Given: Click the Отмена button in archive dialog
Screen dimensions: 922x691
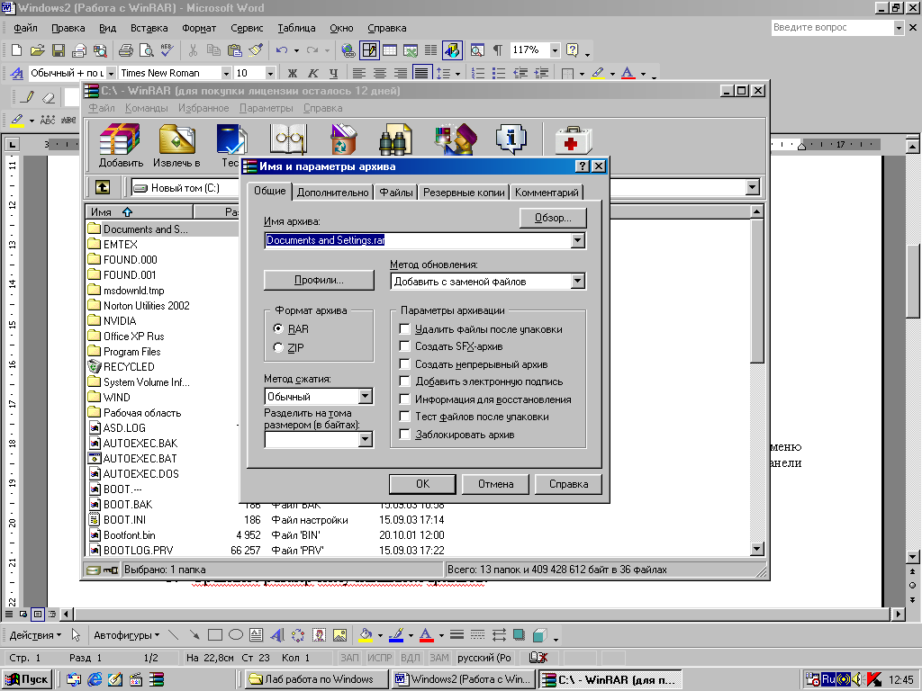Looking at the screenshot, I should (495, 483).
